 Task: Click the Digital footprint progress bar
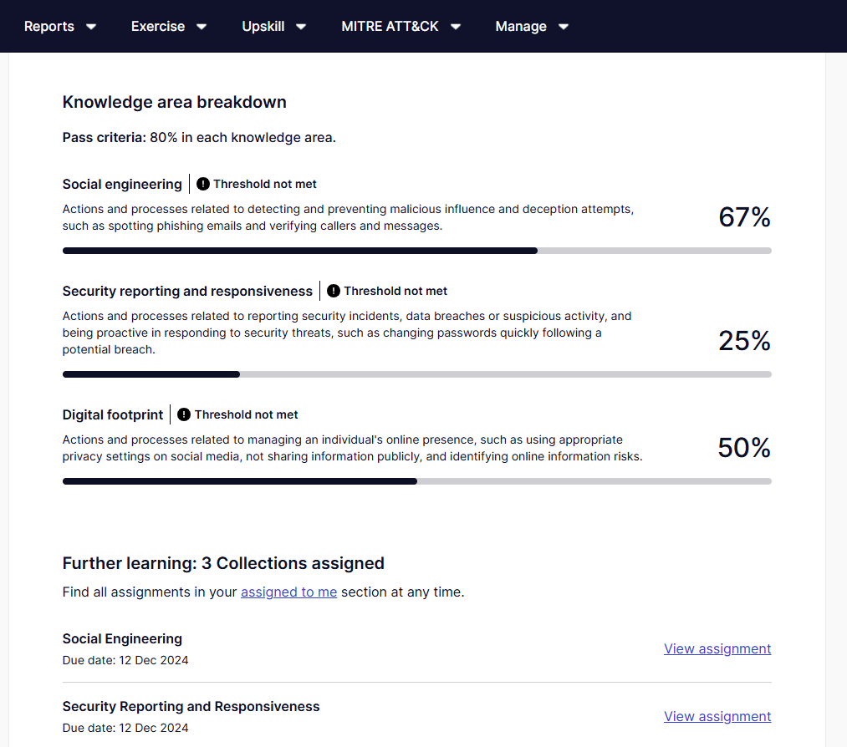tap(416, 481)
